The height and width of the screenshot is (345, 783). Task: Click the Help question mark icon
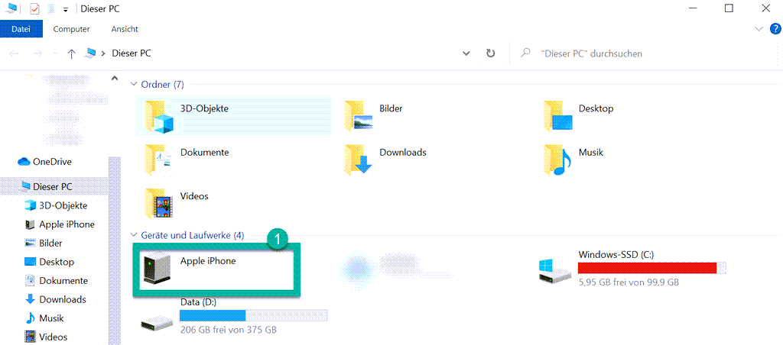[x=775, y=29]
